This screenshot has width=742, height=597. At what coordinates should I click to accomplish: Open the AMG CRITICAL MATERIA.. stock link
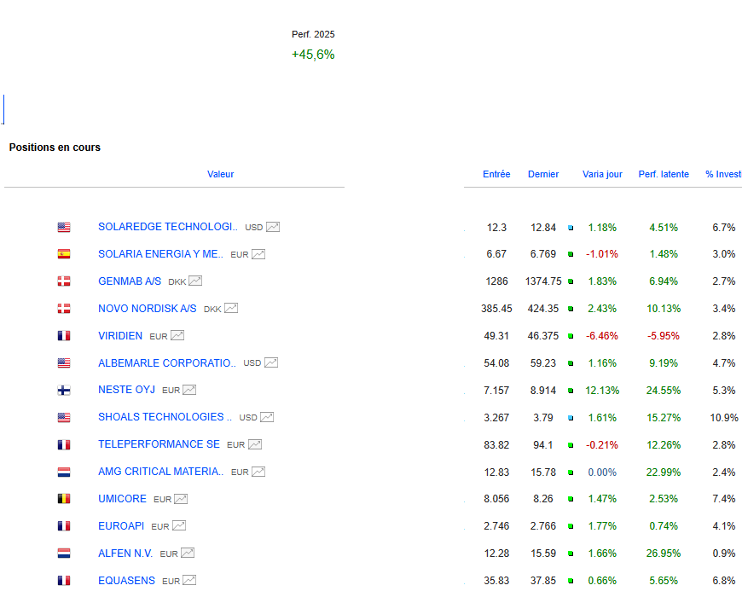pos(160,472)
